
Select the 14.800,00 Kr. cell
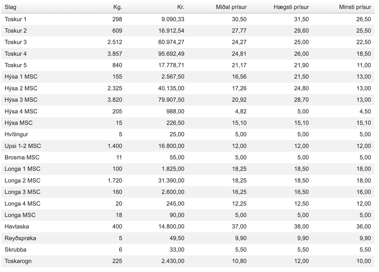pos(171,227)
